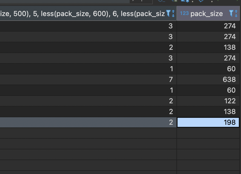
Task: Select the 138 cell directly above 198
Action: [208, 112]
